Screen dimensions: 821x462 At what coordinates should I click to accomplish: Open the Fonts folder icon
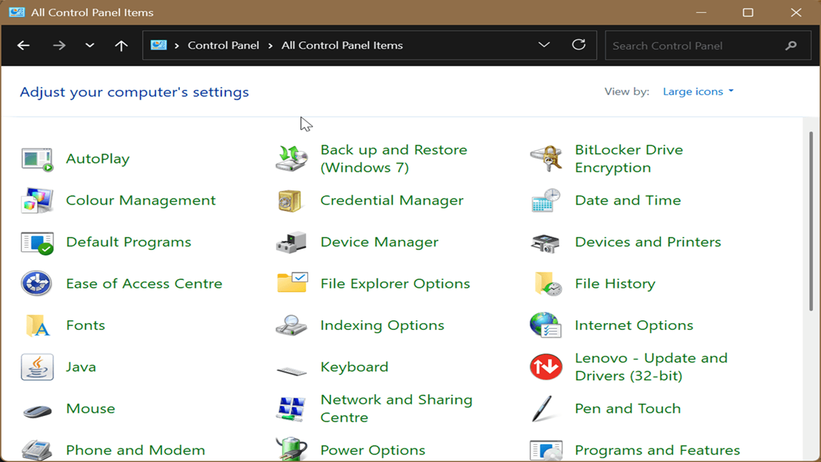[38, 325]
